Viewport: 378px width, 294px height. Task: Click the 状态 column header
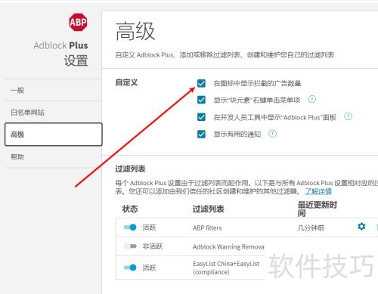[130, 209]
